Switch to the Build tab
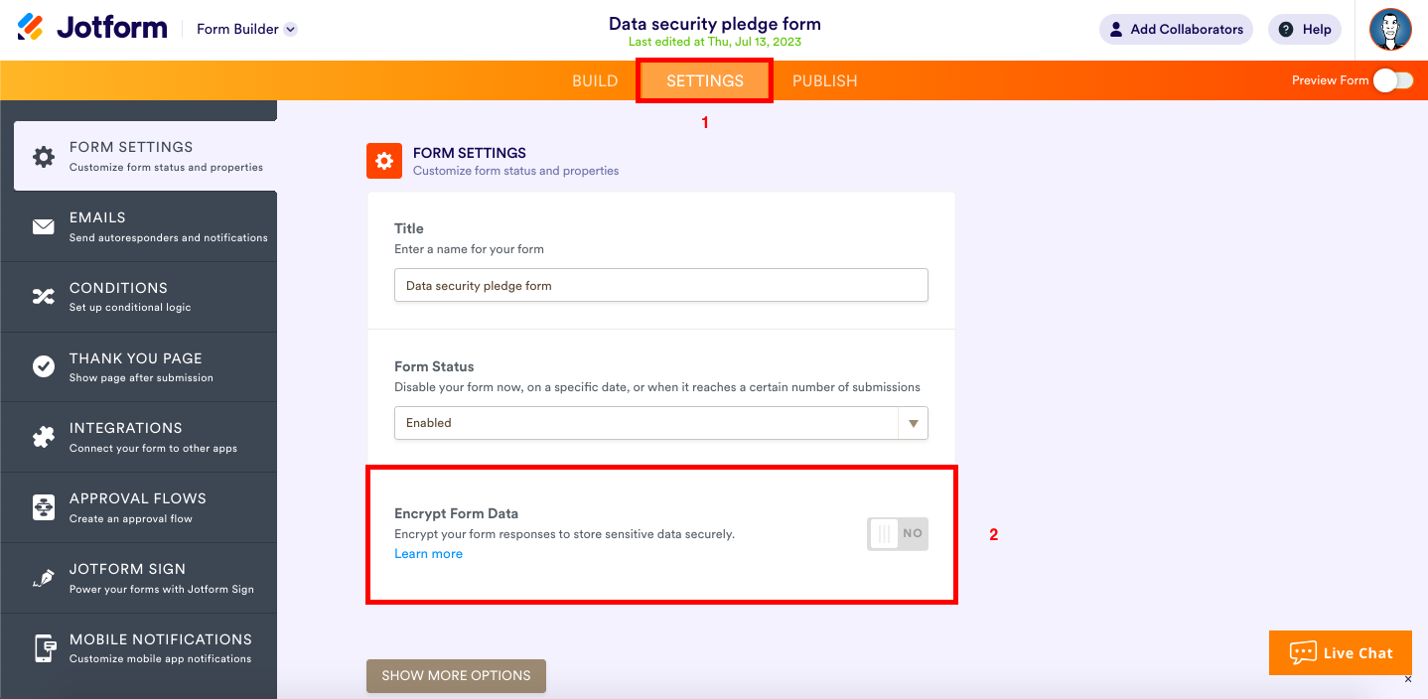1428x699 pixels. click(595, 81)
